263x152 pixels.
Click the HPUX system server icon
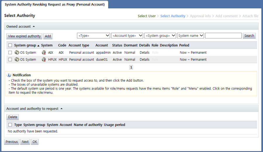(x=44, y=60)
